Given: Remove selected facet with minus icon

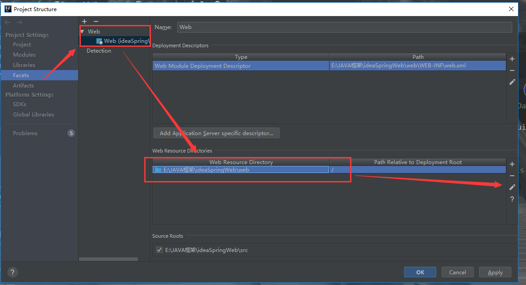Looking at the screenshot, I should point(96,21).
